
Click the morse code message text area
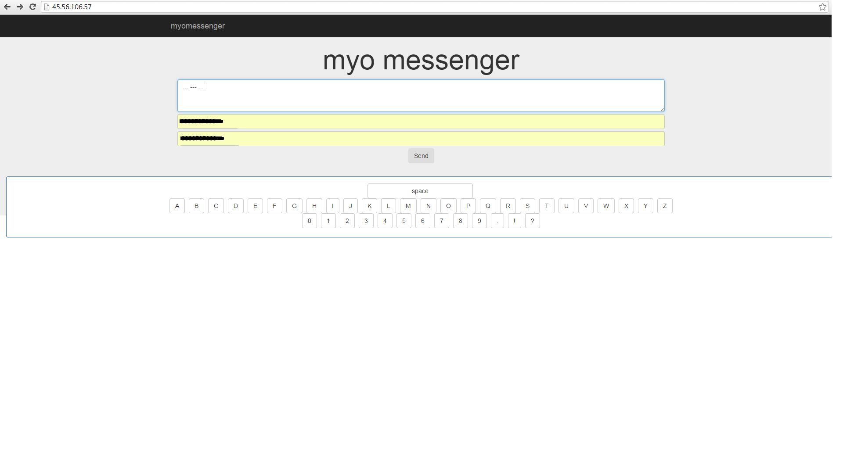(x=421, y=96)
